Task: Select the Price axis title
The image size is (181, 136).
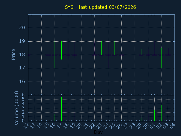Action: pos(13,54)
